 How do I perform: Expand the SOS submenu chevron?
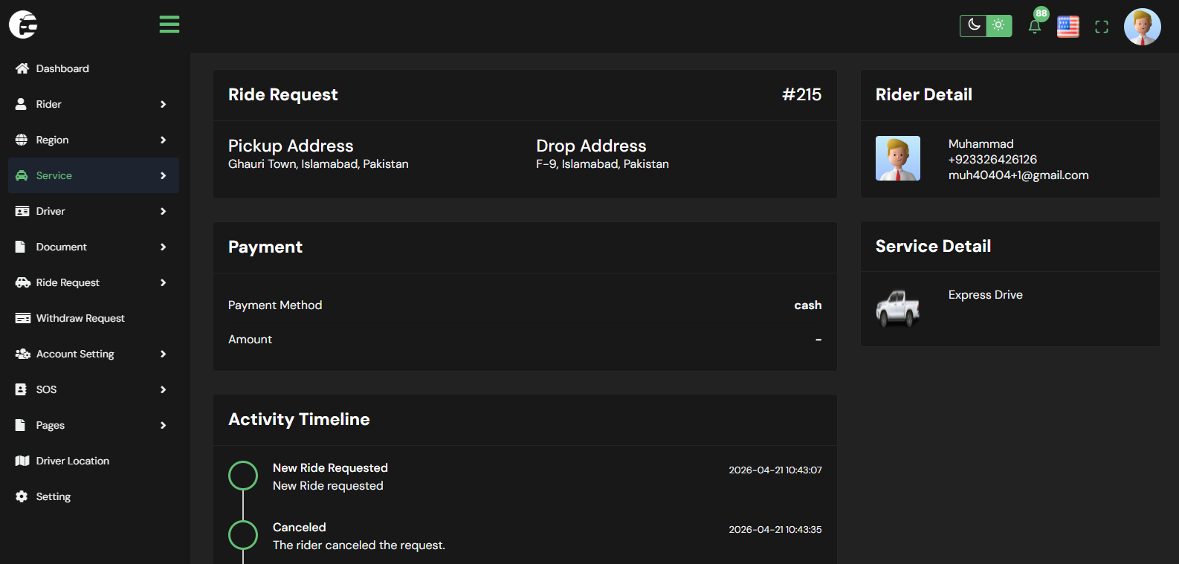pyautogui.click(x=163, y=389)
